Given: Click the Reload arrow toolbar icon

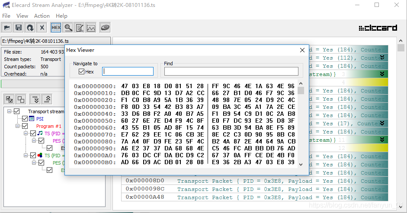Looking at the screenshot, I should 30,28.
